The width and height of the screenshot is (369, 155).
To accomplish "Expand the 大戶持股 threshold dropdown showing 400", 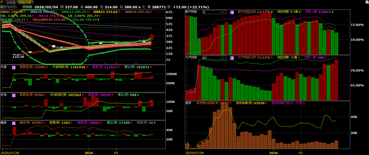I will click(x=224, y=58).
